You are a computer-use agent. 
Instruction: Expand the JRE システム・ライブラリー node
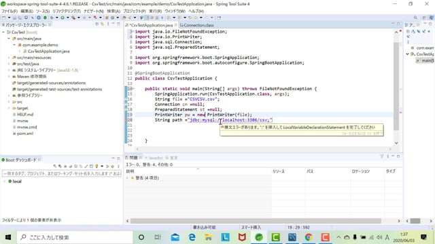pos(9,70)
